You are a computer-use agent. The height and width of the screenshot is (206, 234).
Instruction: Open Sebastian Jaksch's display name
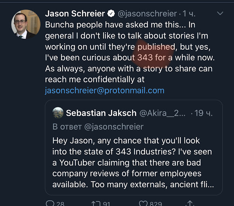point(102,113)
